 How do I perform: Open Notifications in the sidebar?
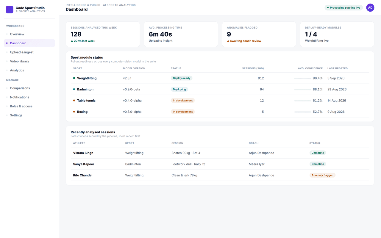(29, 97)
